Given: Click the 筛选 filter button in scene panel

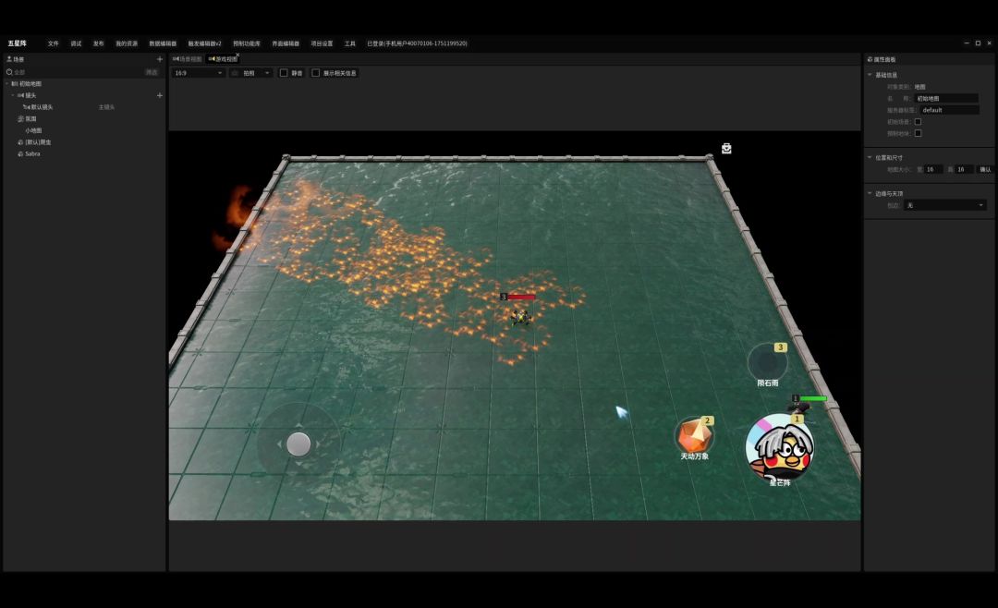Looking at the screenshot, I should [x=152, y=72].
